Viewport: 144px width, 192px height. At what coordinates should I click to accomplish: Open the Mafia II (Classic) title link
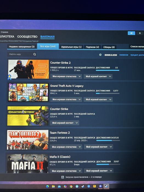(x=60, y=157)
